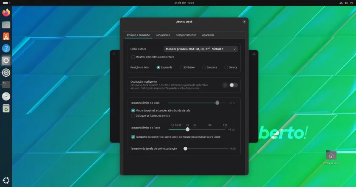This screenshot has height=187, width=356.
Task: Click the Ubuntu Dock dialog title
Action: point(184,22)
